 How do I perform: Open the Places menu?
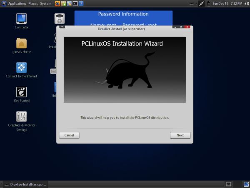[33, 3]
